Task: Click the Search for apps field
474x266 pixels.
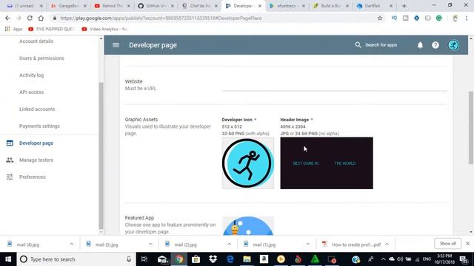Action: pyautogui.click(x=381, y=45)
